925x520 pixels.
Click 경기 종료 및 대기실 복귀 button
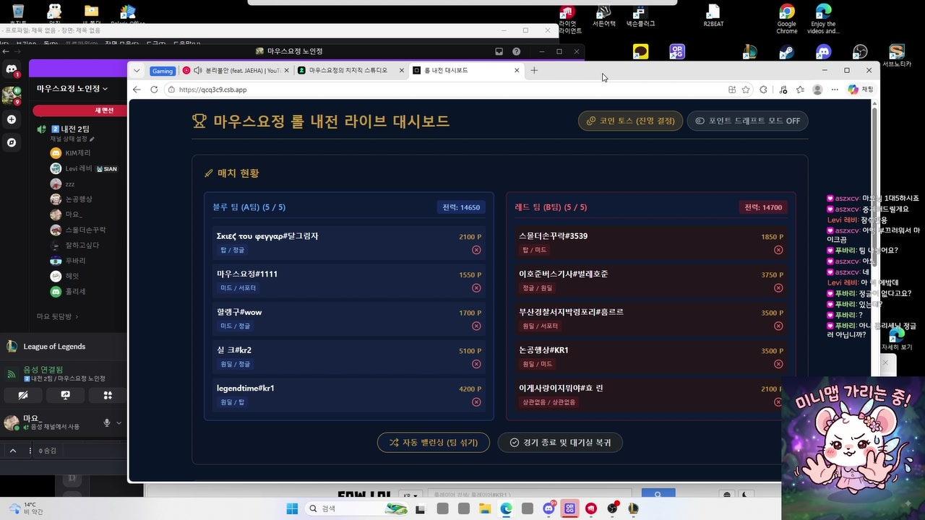click(x=560, y=442)
